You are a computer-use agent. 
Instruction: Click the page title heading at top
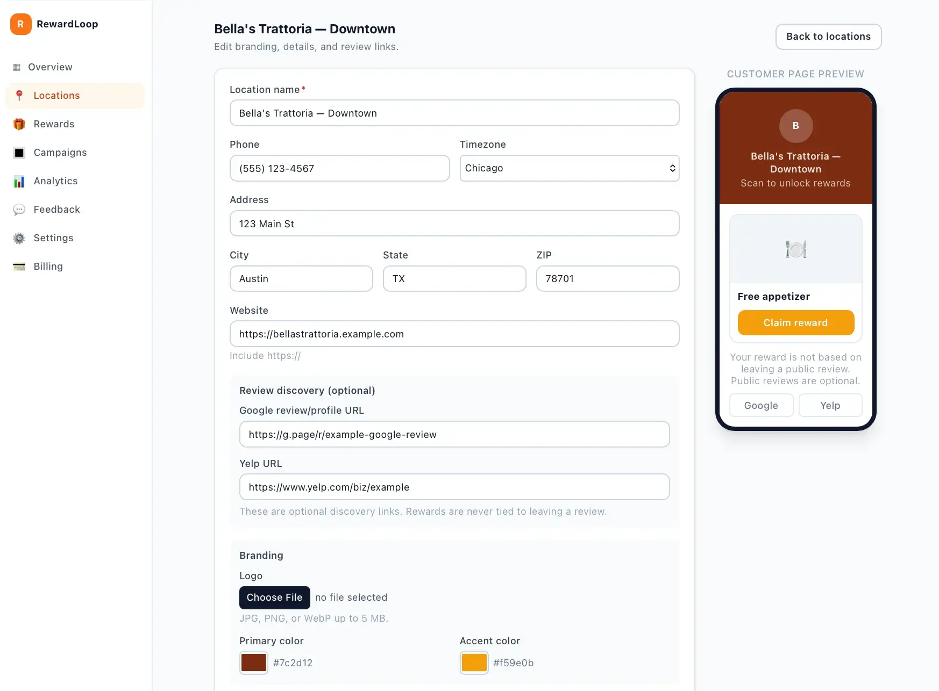304,29
